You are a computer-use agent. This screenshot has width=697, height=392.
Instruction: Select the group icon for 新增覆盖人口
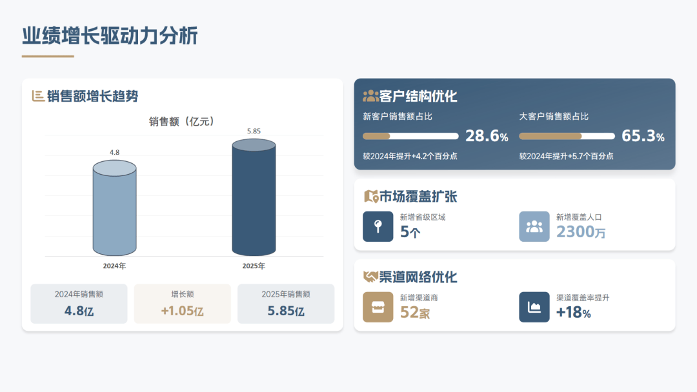pos(534,226)
